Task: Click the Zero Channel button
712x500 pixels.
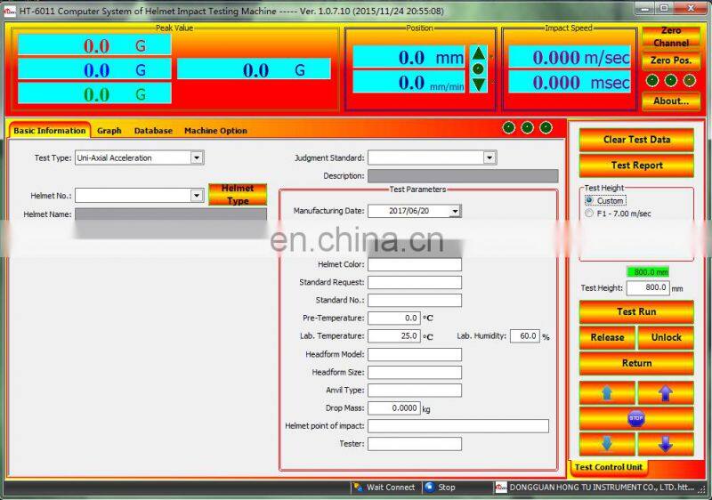Action: [x=670, y=36]
